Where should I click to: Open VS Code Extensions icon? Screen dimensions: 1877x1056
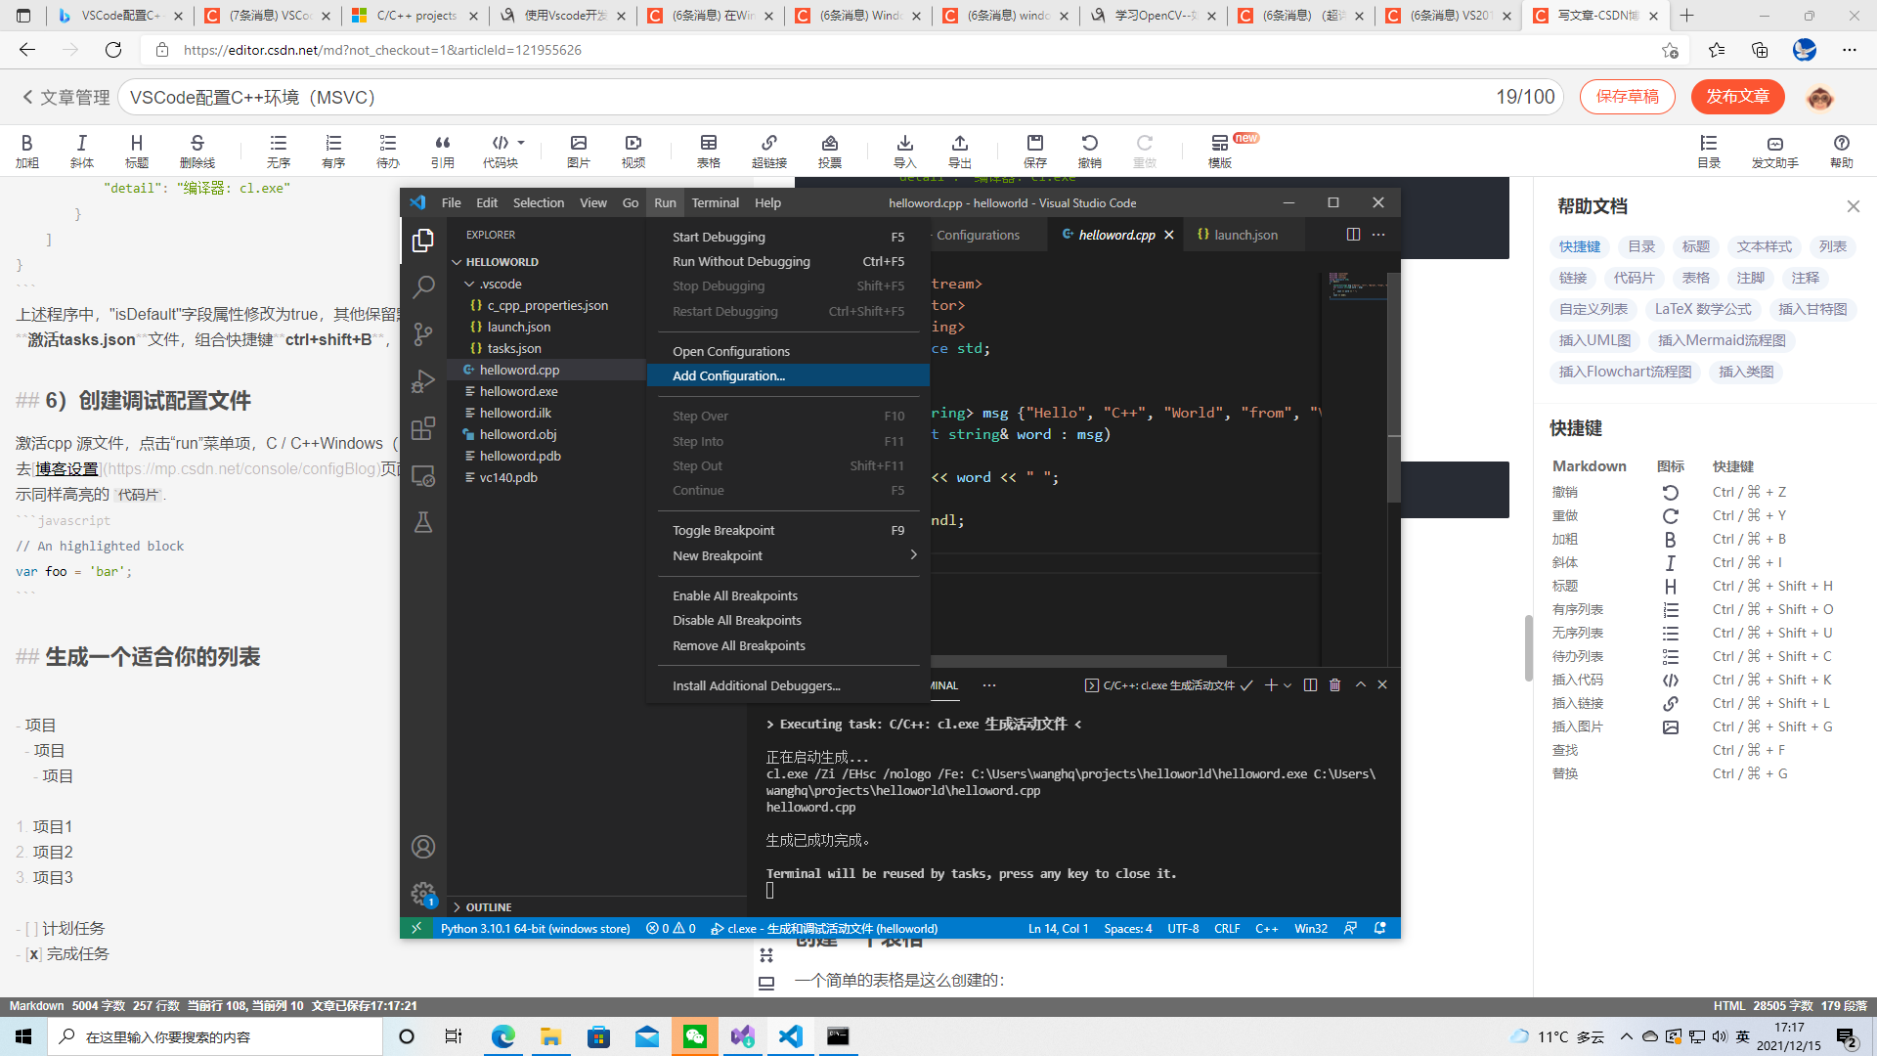tap(423, 428)
